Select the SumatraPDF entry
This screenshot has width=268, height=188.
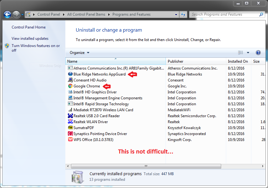pos(84,128)
